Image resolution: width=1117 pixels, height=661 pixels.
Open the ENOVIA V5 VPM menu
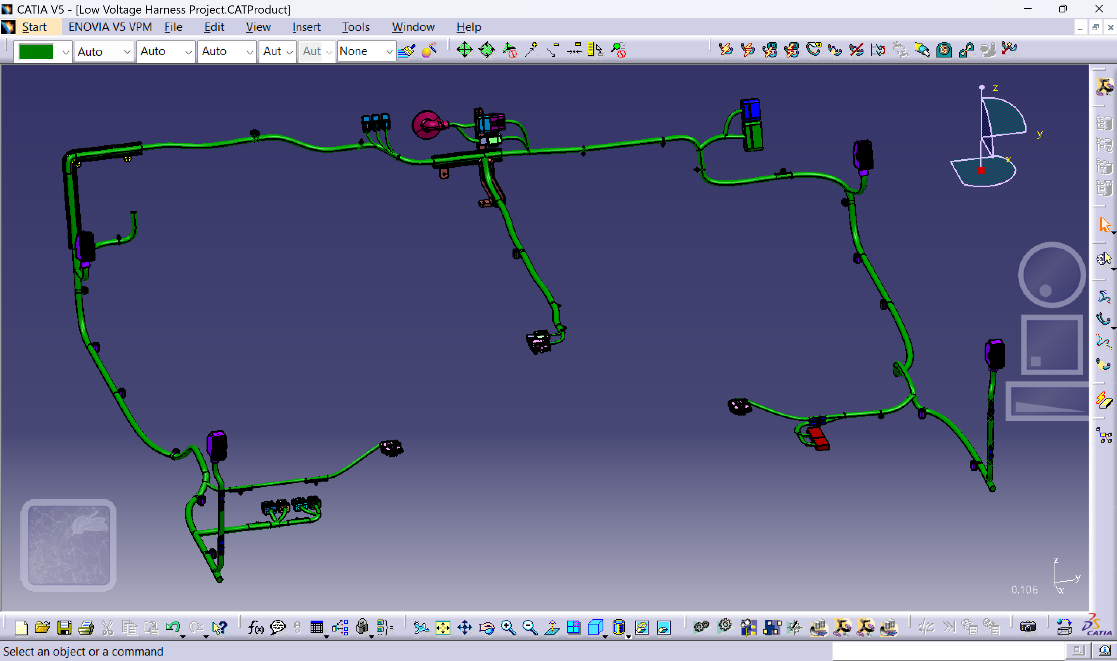[x=110, y=27]
